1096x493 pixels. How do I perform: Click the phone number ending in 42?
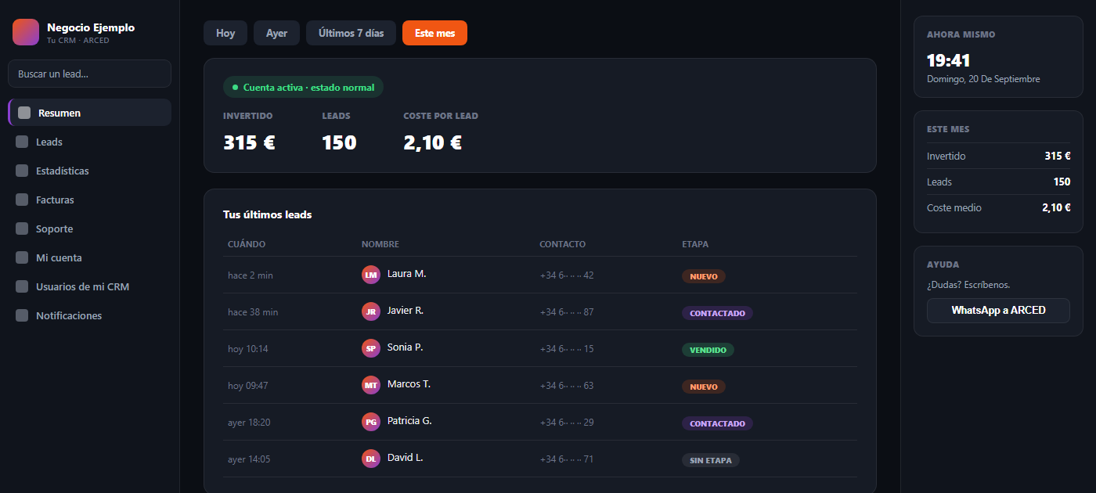567,275
